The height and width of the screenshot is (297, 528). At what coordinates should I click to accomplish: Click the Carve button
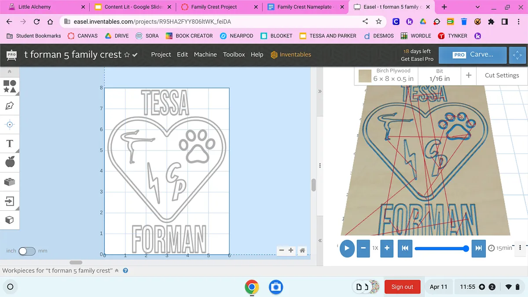(473, 55)
